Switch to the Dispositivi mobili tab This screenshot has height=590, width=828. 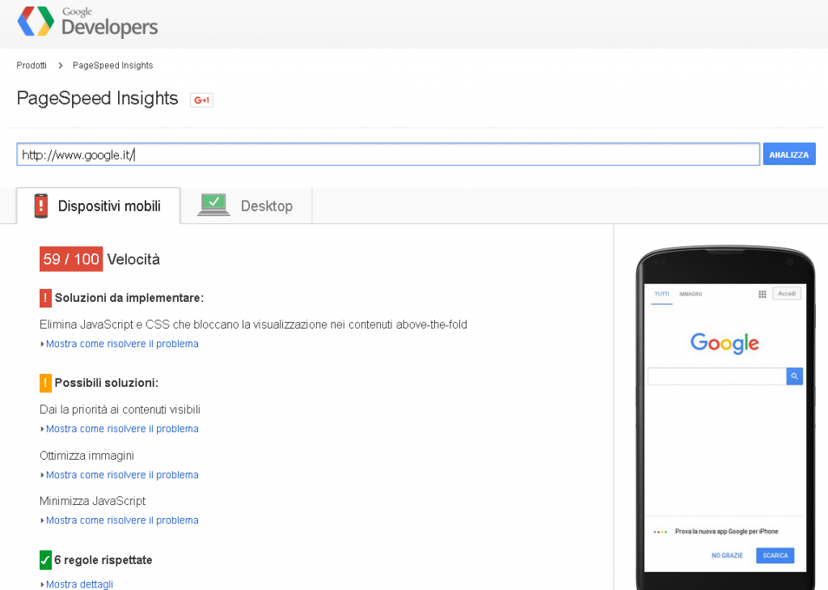98,206
